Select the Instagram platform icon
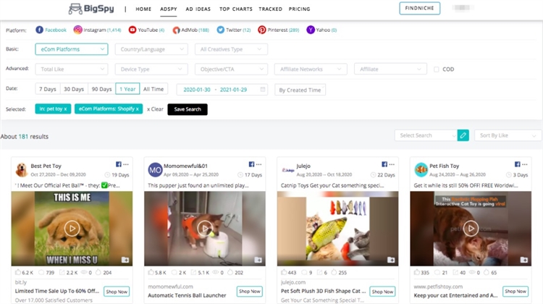 click(78, 30)
